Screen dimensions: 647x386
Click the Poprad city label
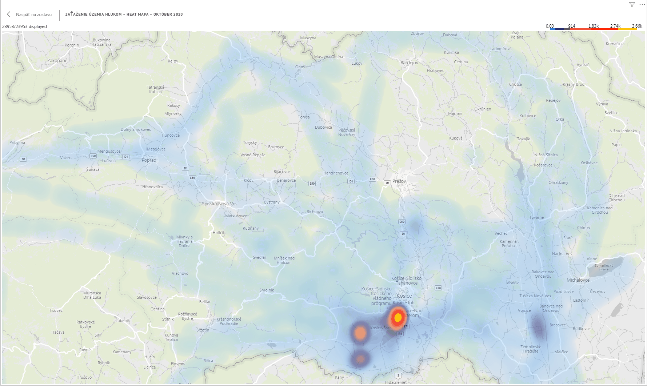point(149,160)
